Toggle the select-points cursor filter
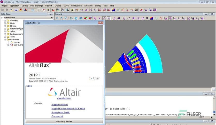This screenshot has width=216, height=125. pyautogui.click(x=175, y=18)
